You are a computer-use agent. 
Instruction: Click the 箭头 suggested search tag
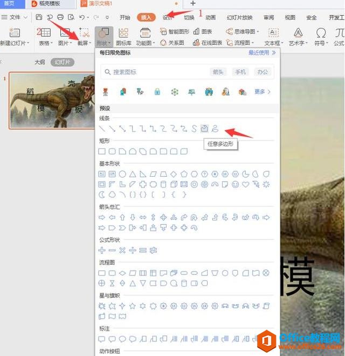pos(218,72)
